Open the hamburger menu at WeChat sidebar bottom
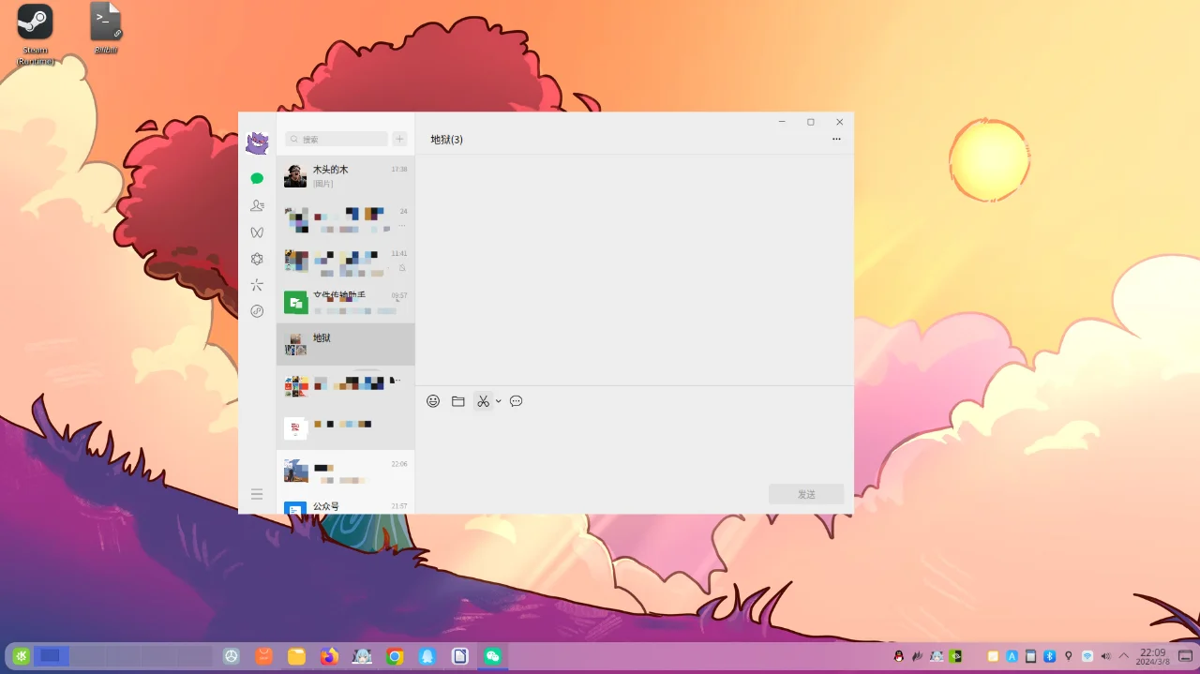This screenshot has width=1200, height=674. coord(257,494)
